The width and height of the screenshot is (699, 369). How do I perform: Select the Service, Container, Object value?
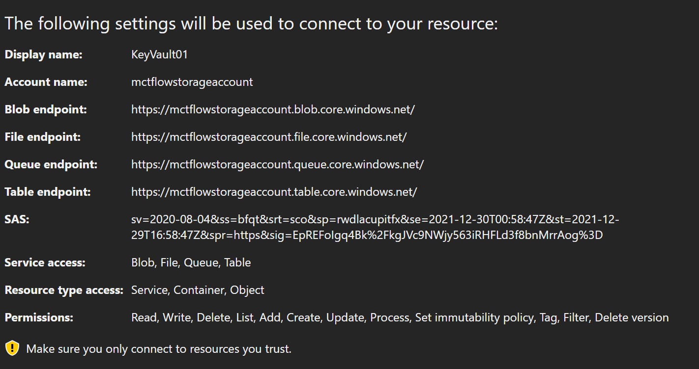tap(198, 290)
